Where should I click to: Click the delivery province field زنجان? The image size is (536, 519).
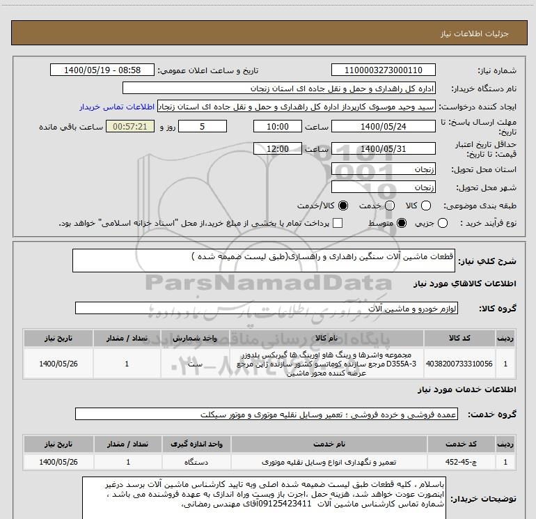click(383, 169)
